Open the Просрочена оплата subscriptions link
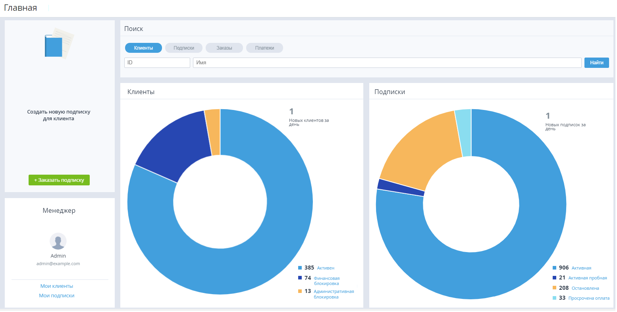The image size is (617, 312). point(588,298)
